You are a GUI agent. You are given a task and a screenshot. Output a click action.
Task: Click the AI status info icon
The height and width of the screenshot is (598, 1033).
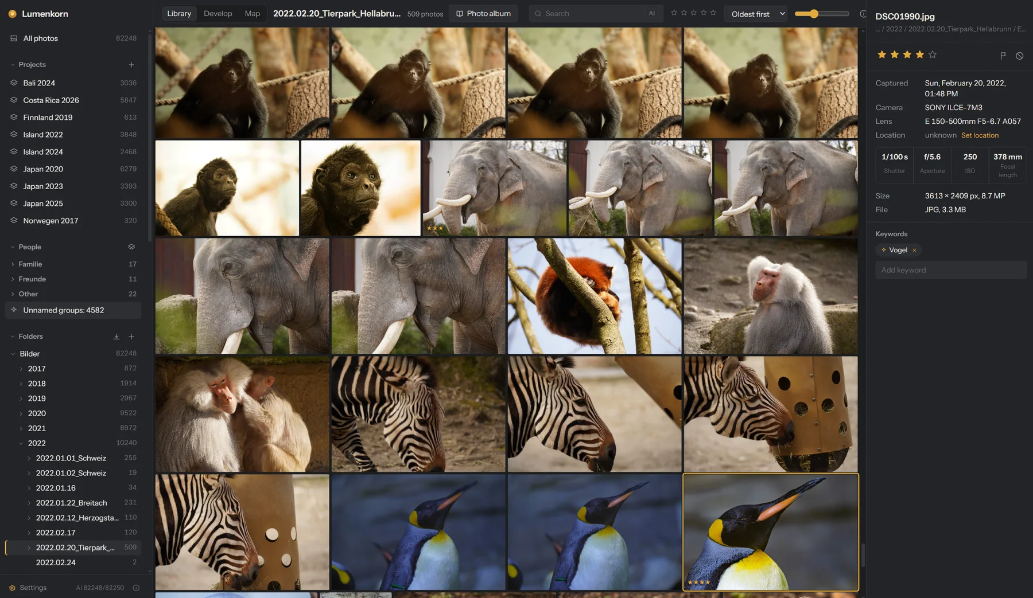(x=136, y=588)
